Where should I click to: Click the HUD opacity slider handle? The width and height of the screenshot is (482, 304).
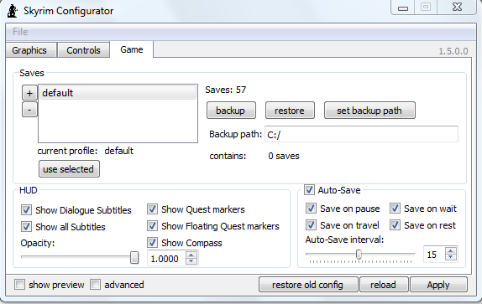(134, 257)
